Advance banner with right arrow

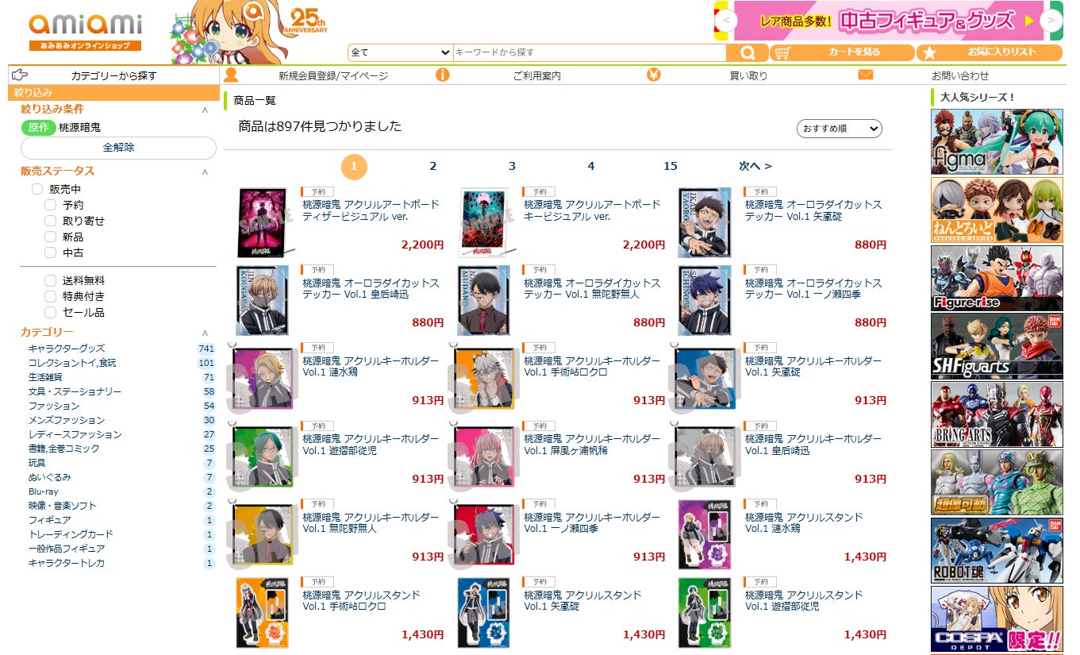tap(1051, 21)
